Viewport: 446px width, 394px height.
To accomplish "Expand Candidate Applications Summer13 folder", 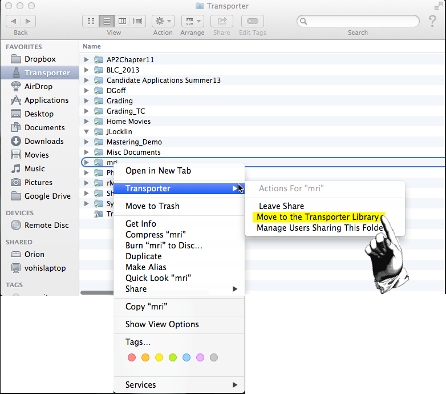I will [x=86, y=81].
